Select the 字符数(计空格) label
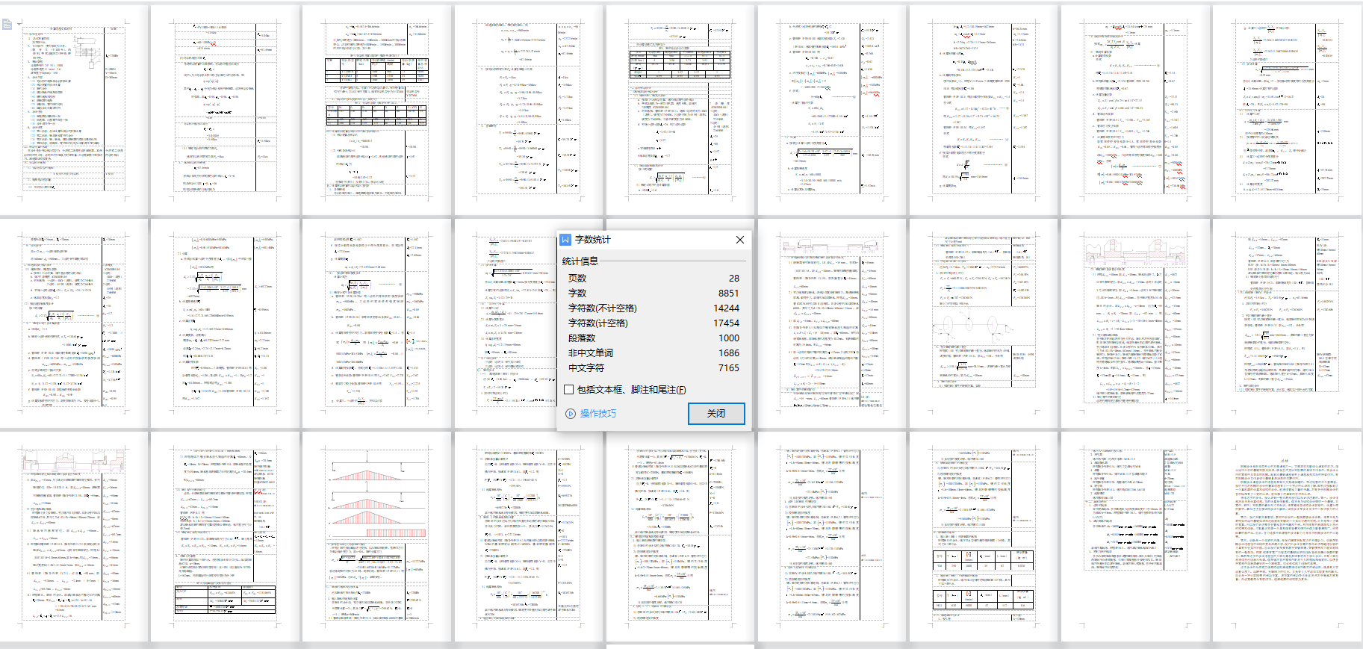 click(598, 323)
